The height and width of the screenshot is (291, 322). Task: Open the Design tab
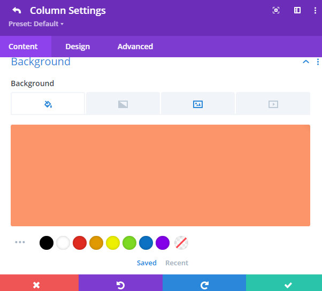click(x=78, y=47)
